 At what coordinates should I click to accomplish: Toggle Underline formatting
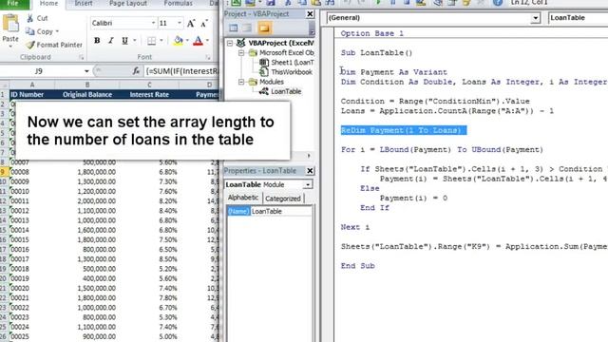[124, 41]
